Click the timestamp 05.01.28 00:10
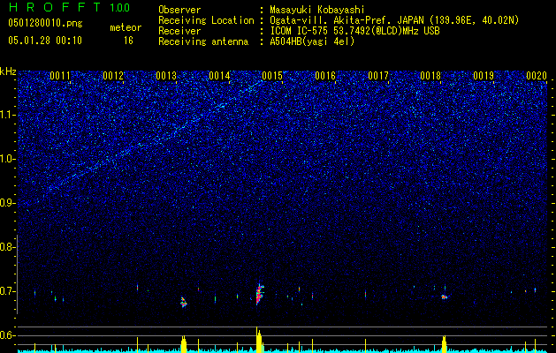556x353 pixels. tap(45, 41)
